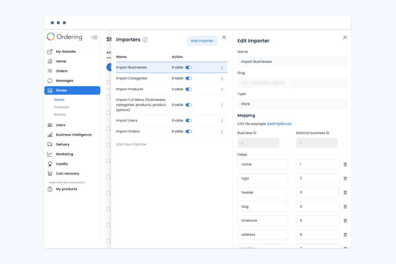Click the Home house icon
Viewport: 396px width, 264px height.
click(x=50, y=61)
